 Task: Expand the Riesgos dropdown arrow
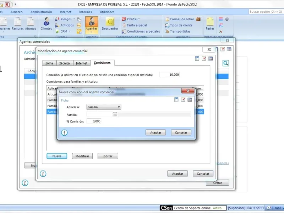74,19
